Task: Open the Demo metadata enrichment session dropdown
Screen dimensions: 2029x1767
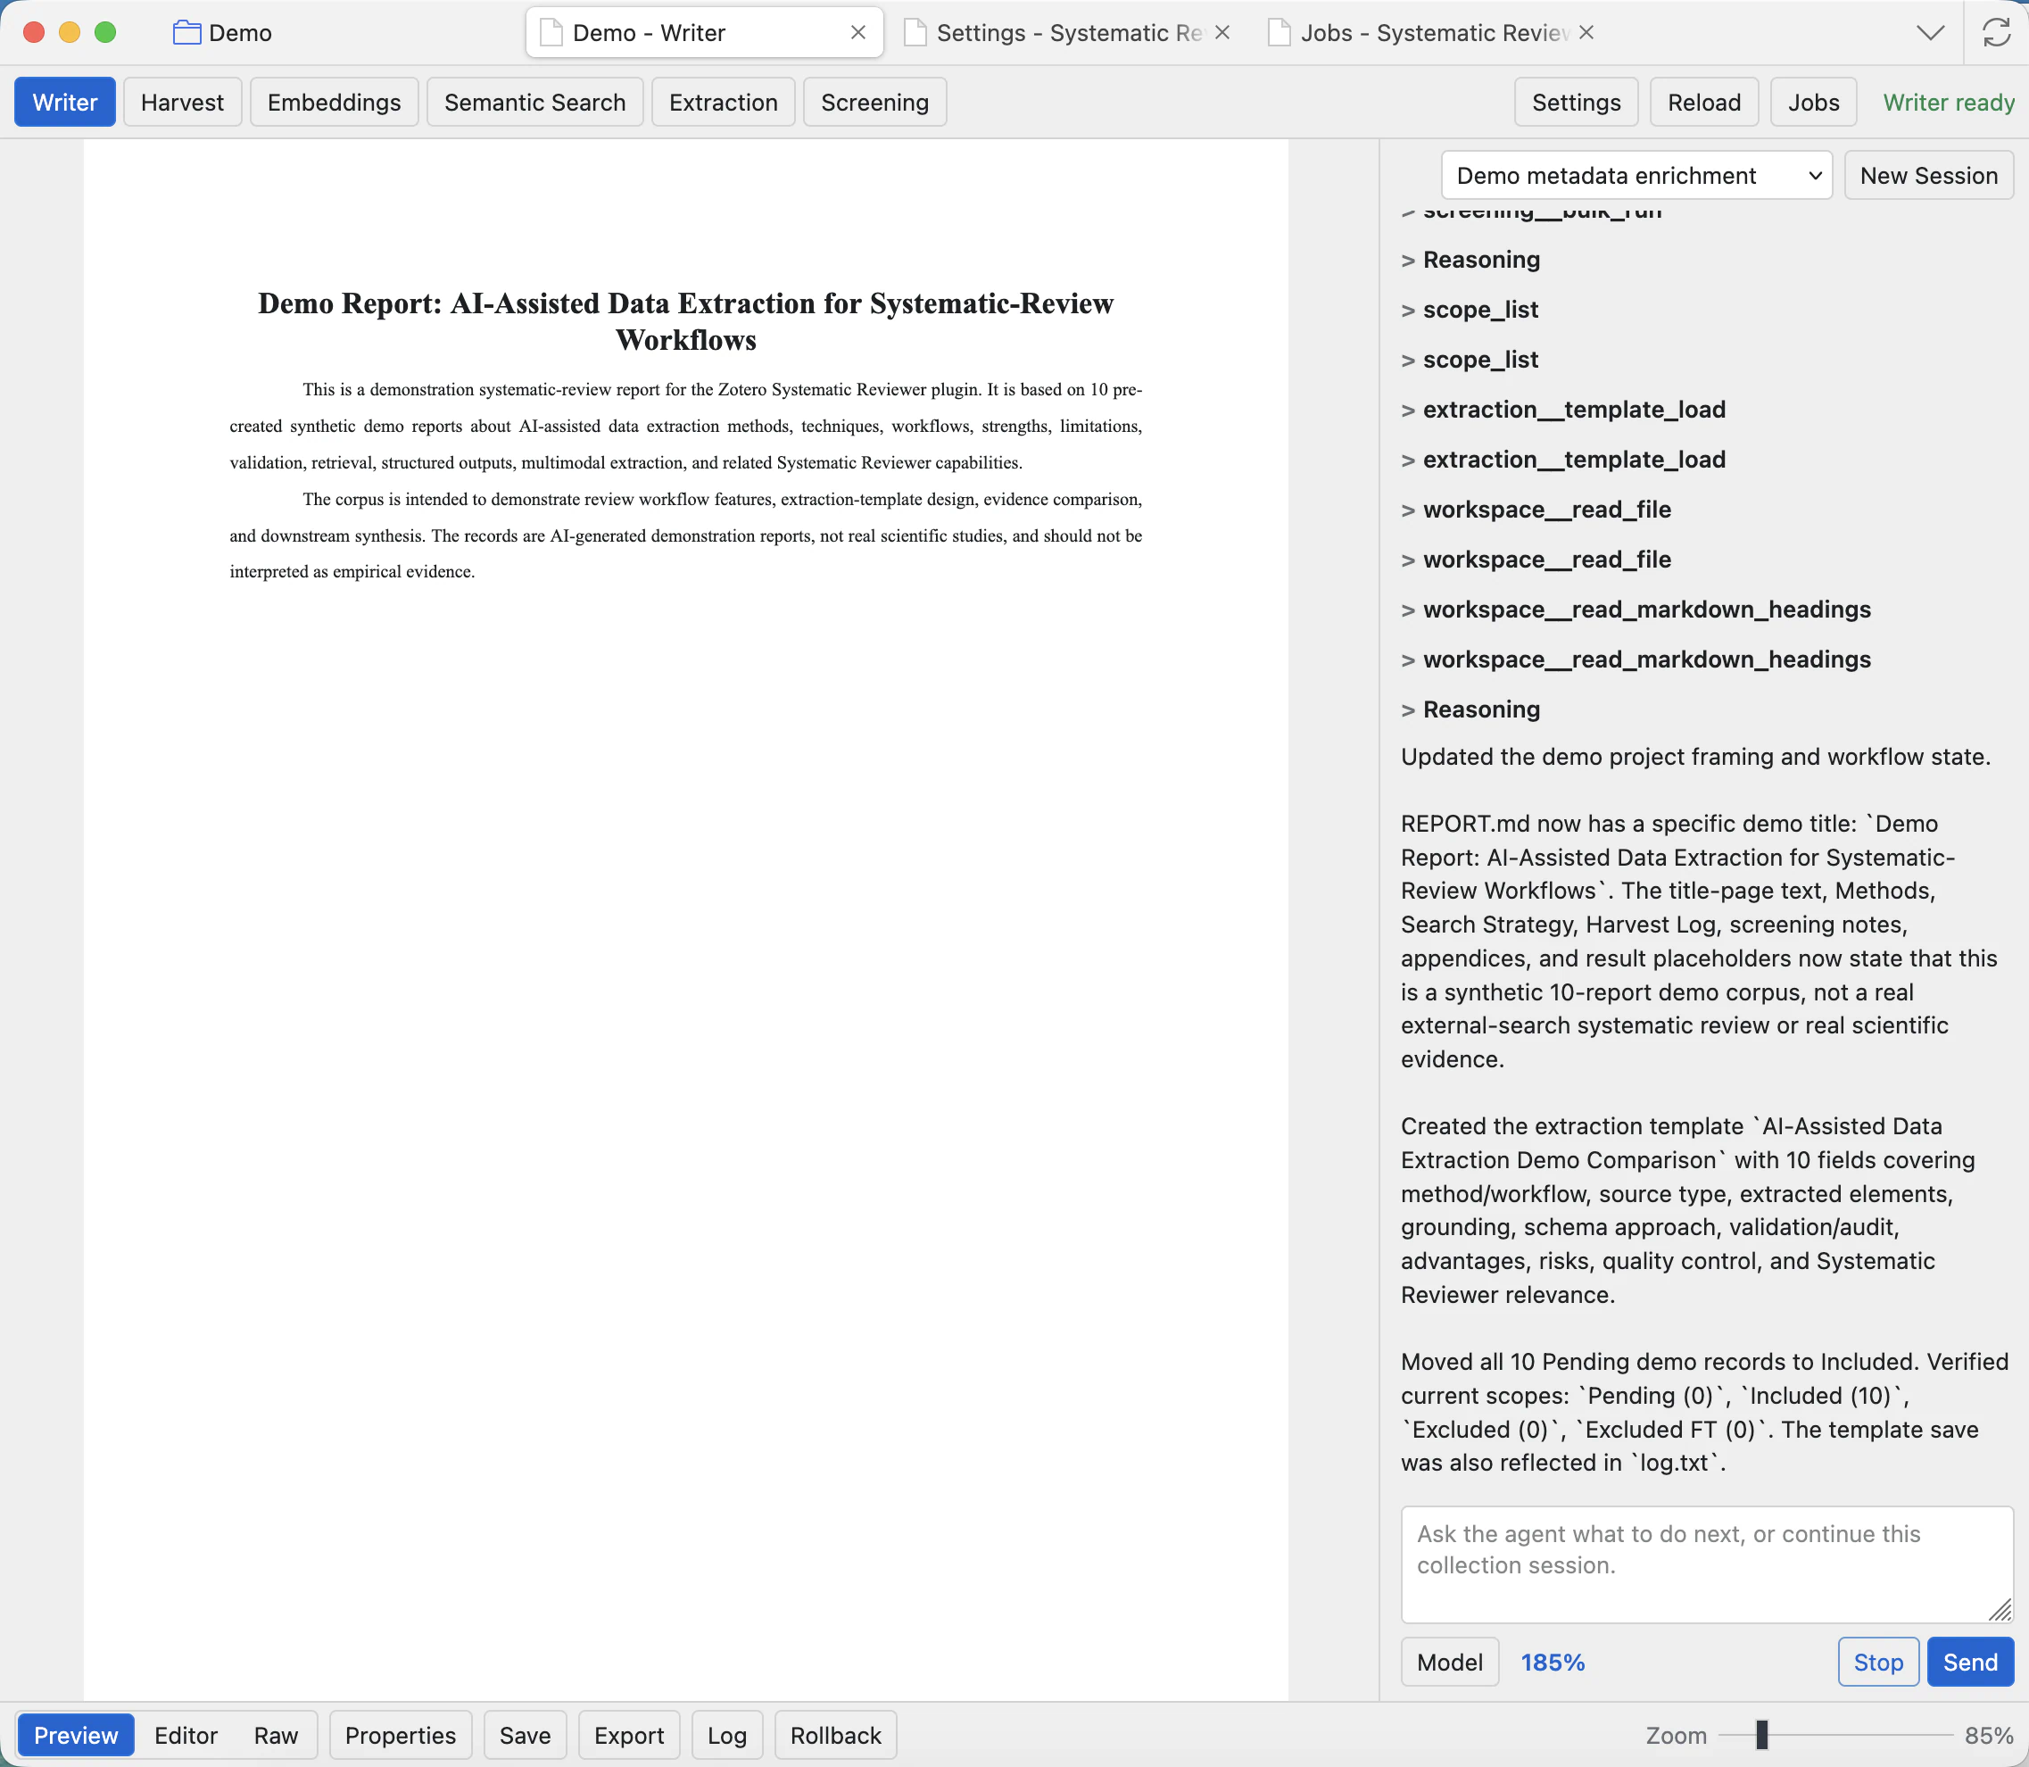Action: coord(1636,176)
